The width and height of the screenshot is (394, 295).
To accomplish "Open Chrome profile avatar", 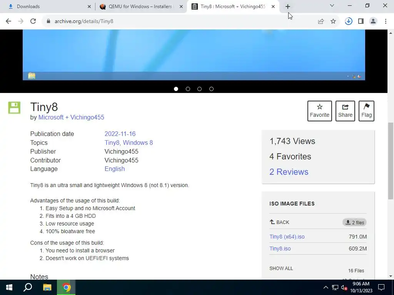I will (373, 22).
